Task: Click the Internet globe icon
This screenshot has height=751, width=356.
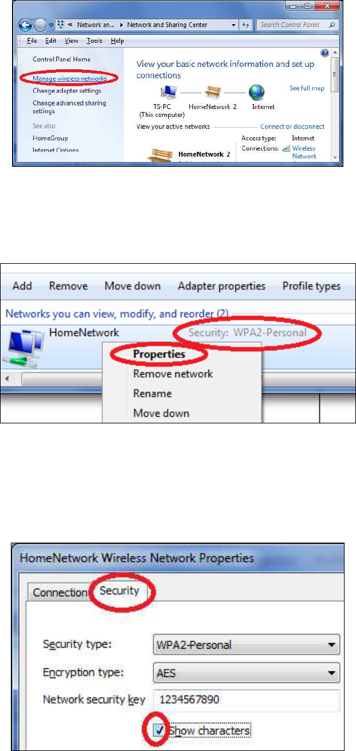Action: click(x=257, y=93)
